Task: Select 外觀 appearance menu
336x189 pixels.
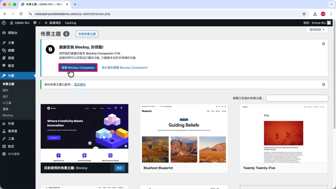Action: (x=18, y=76)
